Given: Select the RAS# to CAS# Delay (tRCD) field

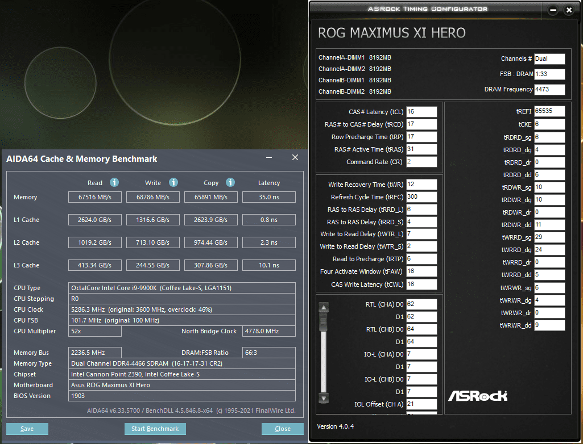Looking at the screenshot, I should click(x=421, y=124).
